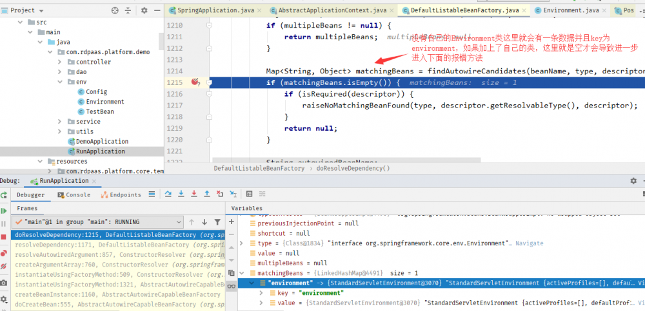Toggle code fold marker at line 1210
The height and width of the screenshot is (311, 645).
[209, 26]
